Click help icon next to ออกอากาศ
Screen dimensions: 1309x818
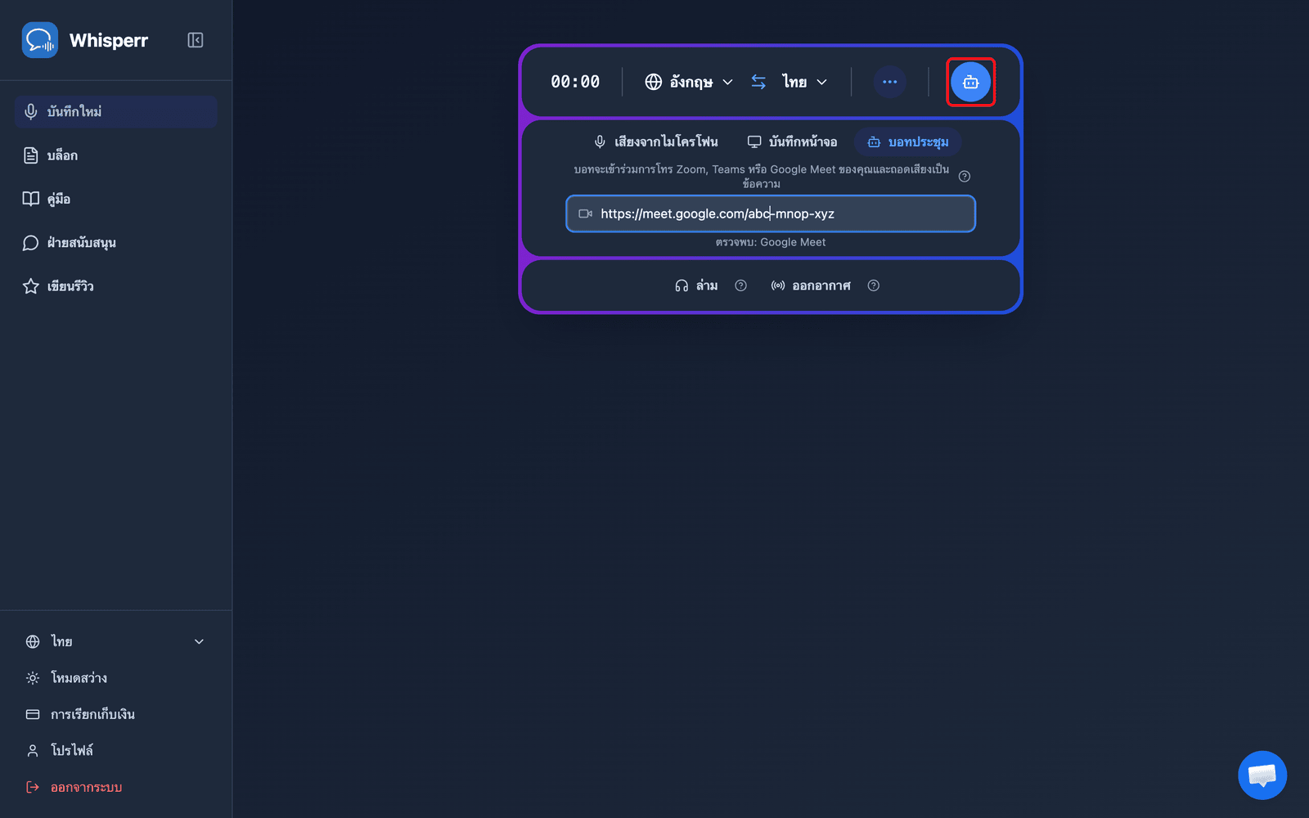coord(874,285)
